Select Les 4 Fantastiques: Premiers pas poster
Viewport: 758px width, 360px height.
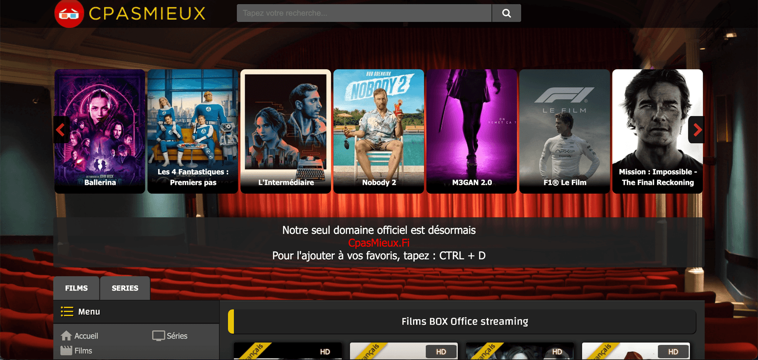pos(193,131)
